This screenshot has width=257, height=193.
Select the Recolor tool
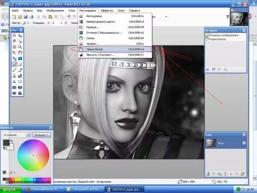[x=20, y=76]
